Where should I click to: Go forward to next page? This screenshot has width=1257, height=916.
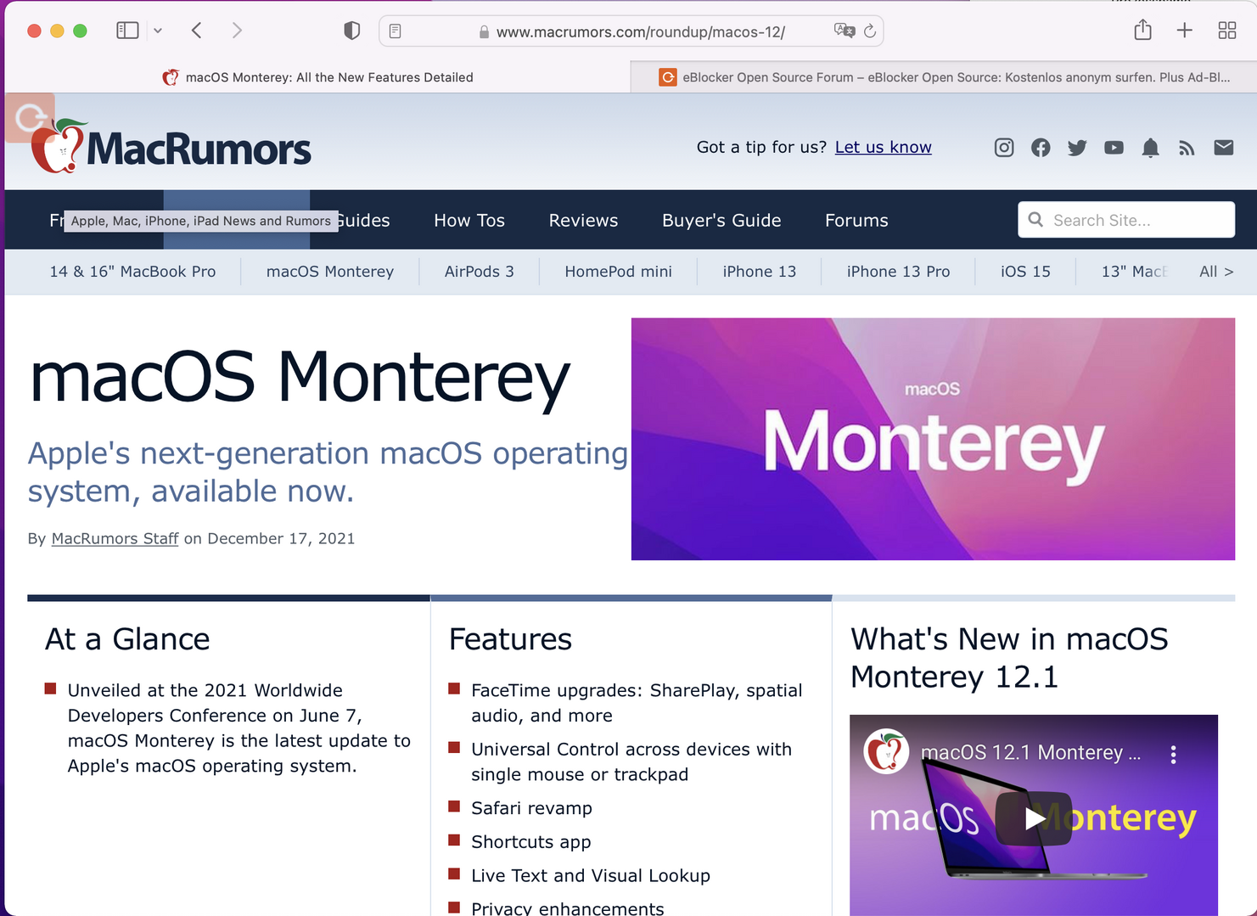pos(237,31)
